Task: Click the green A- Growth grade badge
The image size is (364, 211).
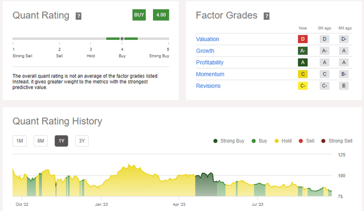Action: pos(303,51)
